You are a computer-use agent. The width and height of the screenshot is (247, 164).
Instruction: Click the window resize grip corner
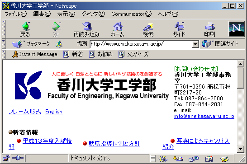click(x=242, y=159)
